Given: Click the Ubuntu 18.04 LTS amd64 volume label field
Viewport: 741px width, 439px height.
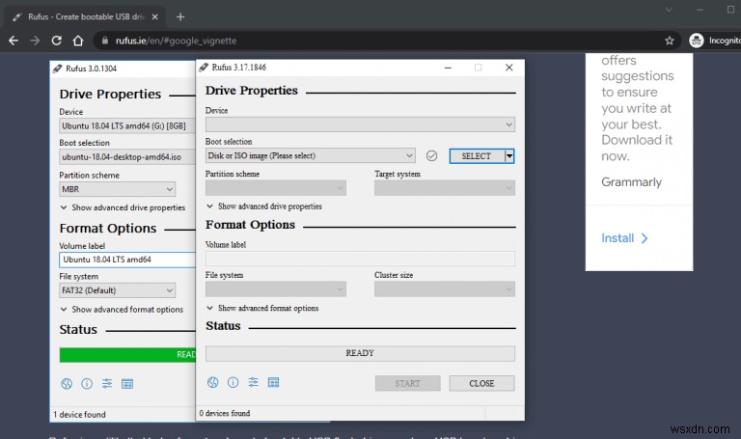Looking at the screenshot, I should 127,260.
